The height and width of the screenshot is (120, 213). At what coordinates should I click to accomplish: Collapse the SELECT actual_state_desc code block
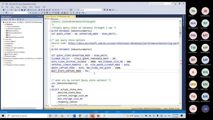click(50, 90)
